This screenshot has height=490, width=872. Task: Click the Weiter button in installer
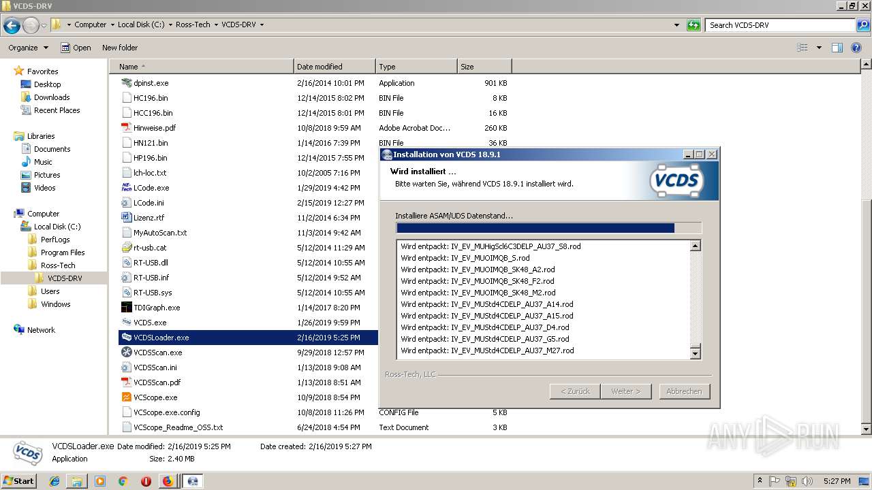626,391
